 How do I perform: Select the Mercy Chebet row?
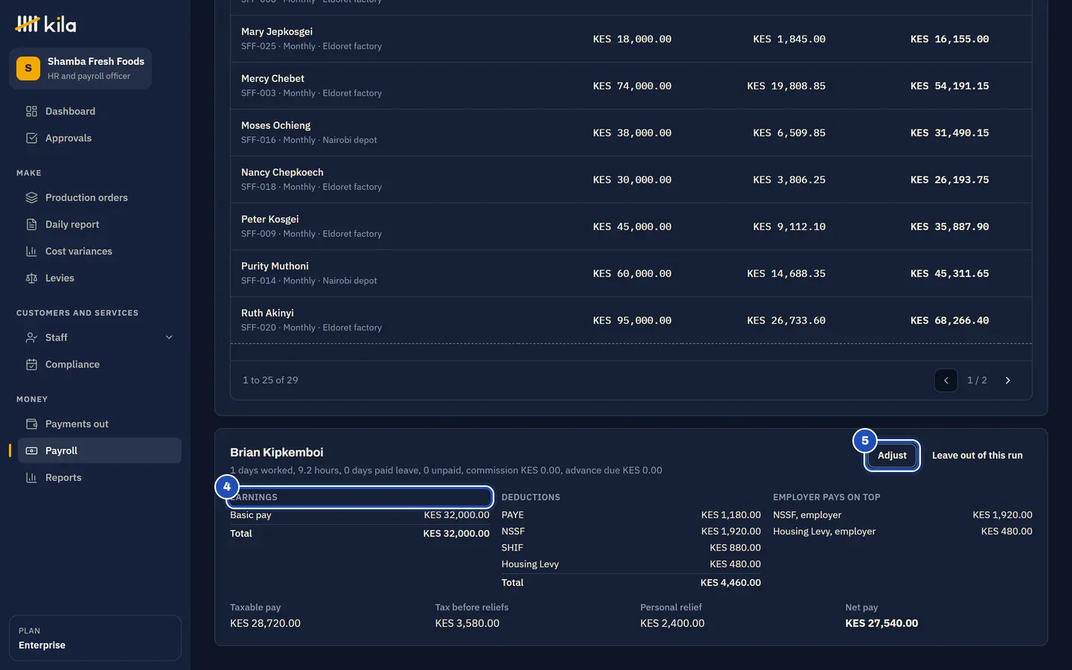(631, 86)
